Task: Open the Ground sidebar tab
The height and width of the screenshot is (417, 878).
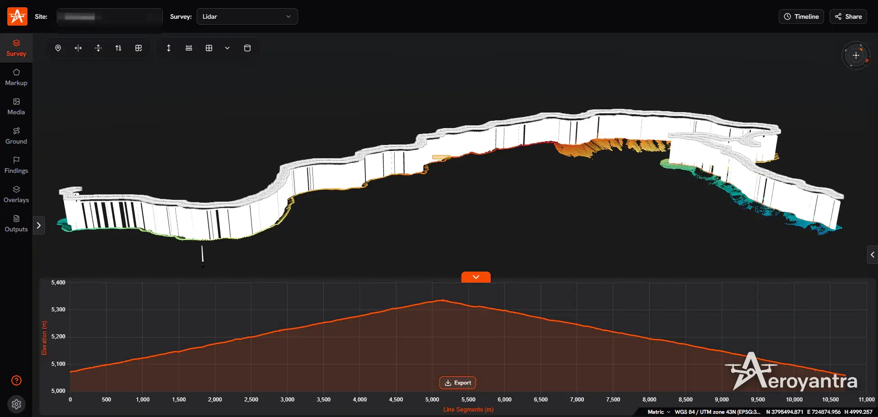Action: (x=16, y=136)
